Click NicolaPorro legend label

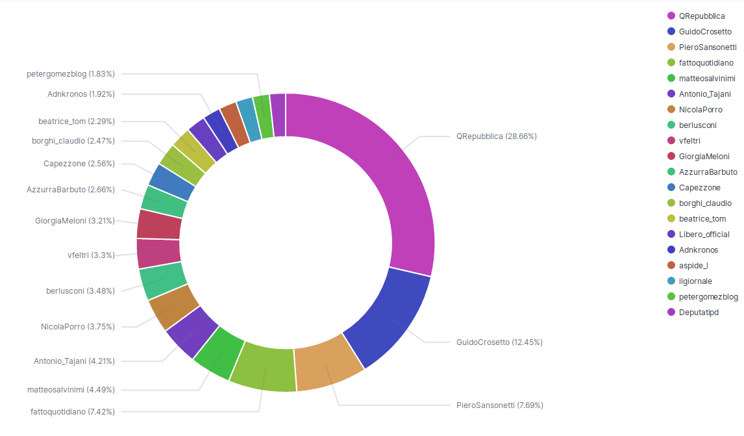[x=700, y=110]
